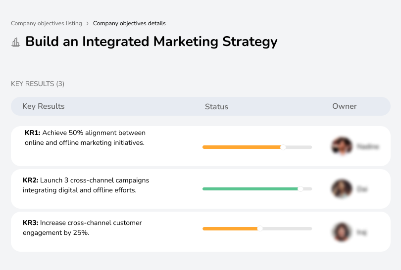Click the blurred owner name in KR3 row

[361, 232]
